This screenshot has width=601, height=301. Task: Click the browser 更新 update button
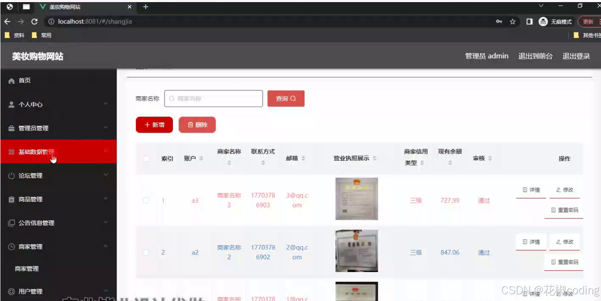coord(589,22)
